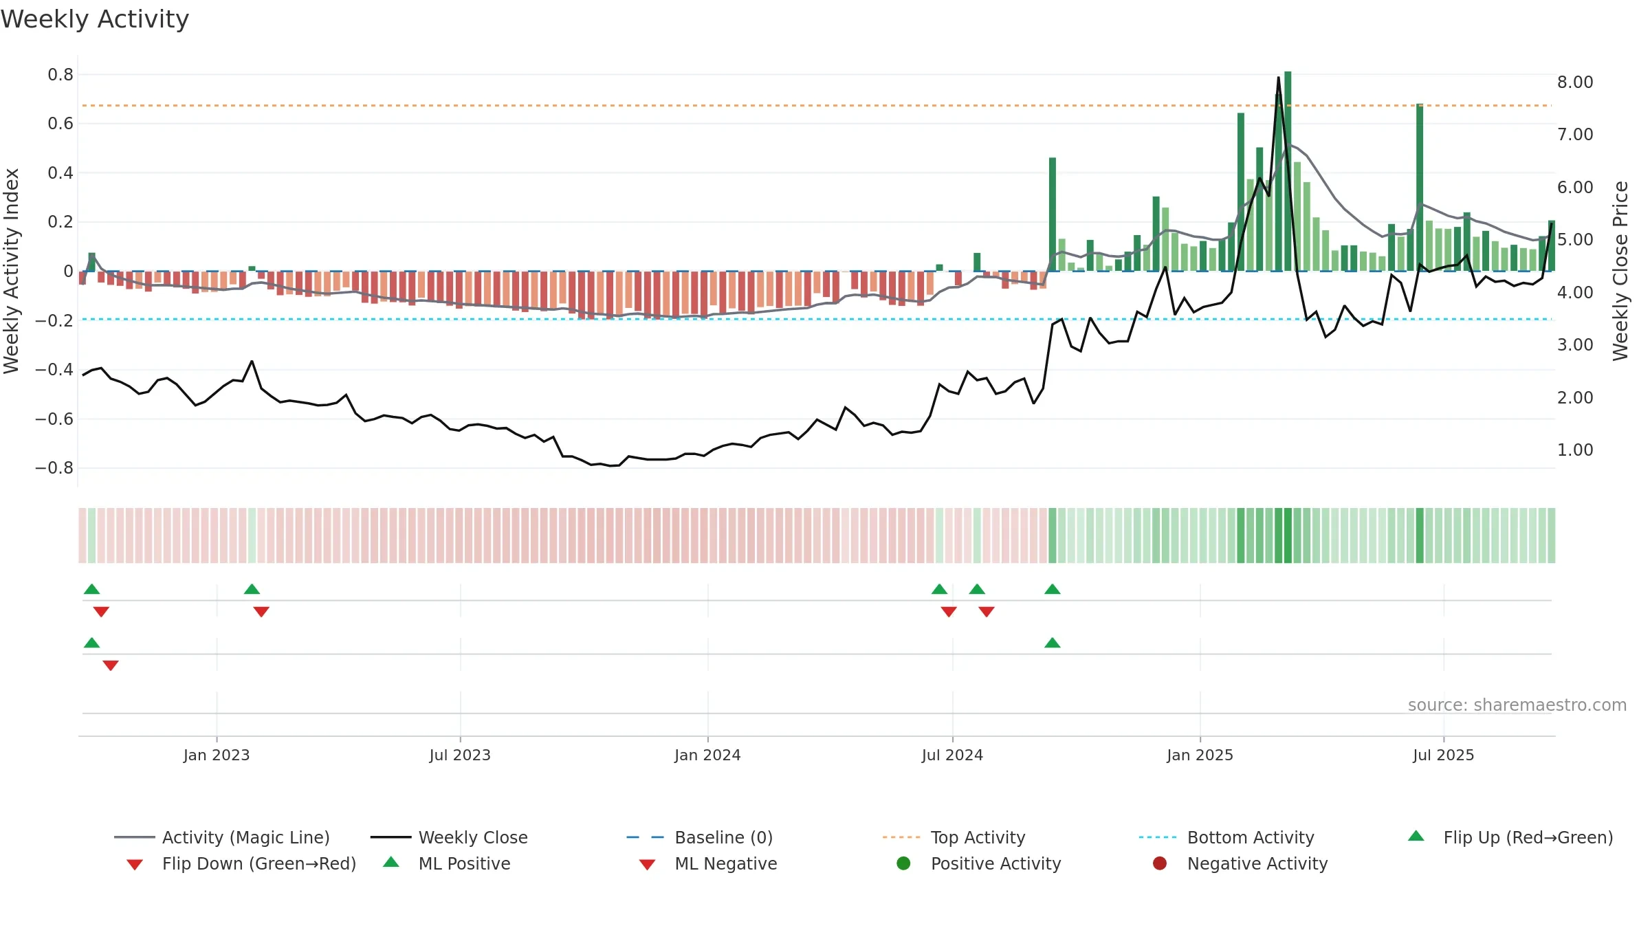This screenshot has height=928, width=1650.
Task: Click the '1.00' right axis tick label
Action: pyautogui.click(x=1575, y=450)
